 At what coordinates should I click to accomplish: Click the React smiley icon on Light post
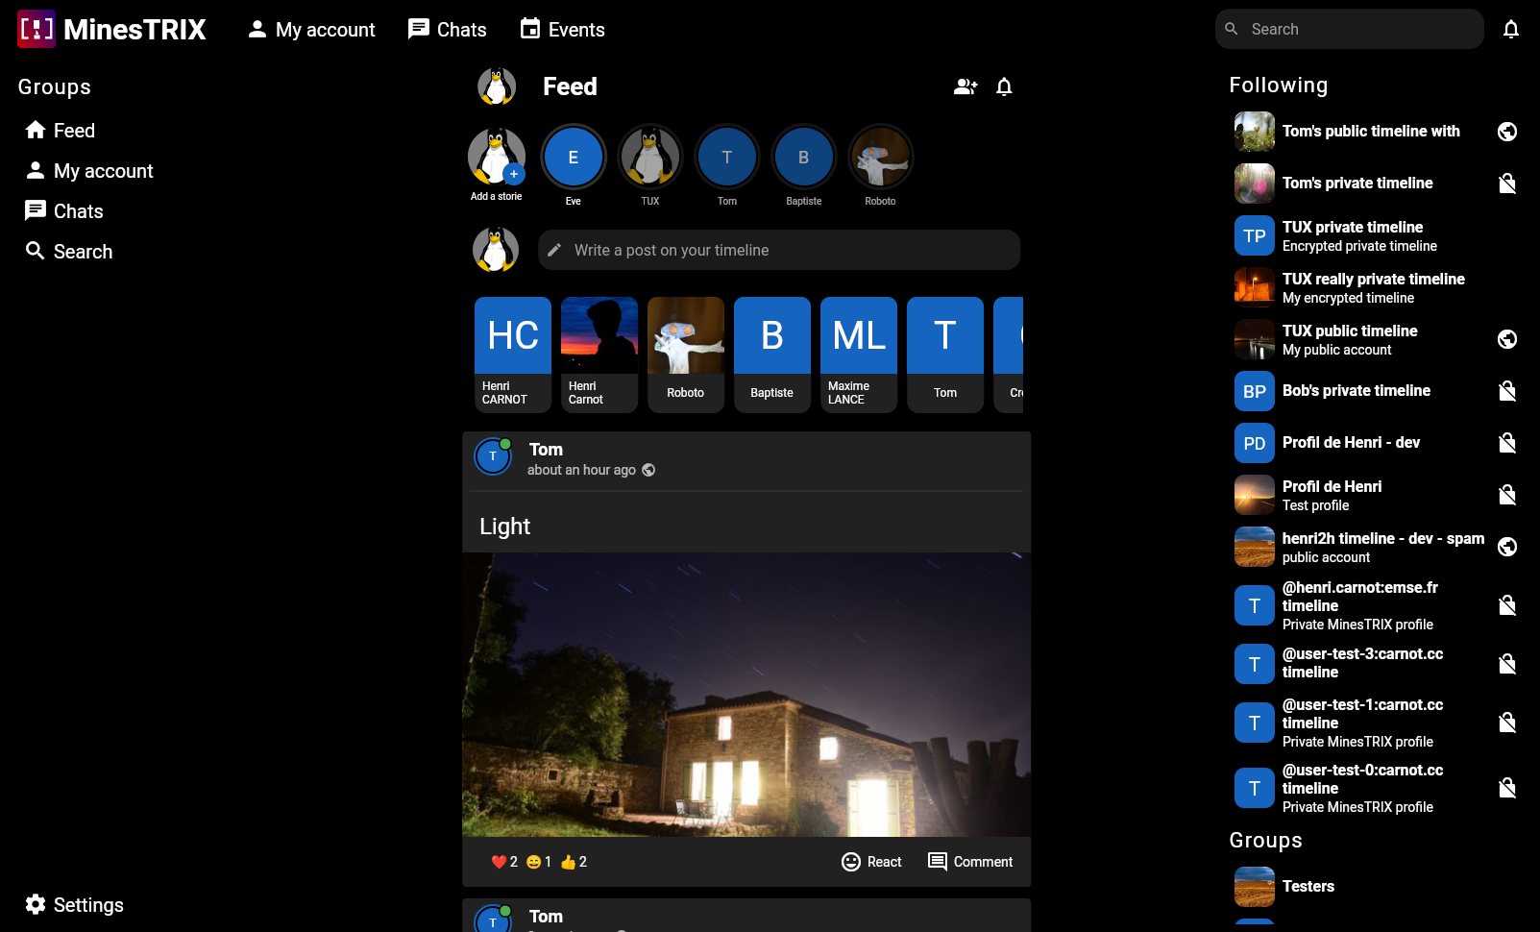pos(851,862)
